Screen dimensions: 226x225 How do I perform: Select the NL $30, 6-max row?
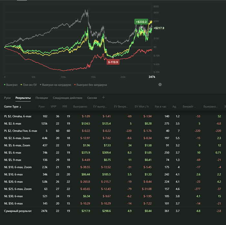(x=113, y=196)
